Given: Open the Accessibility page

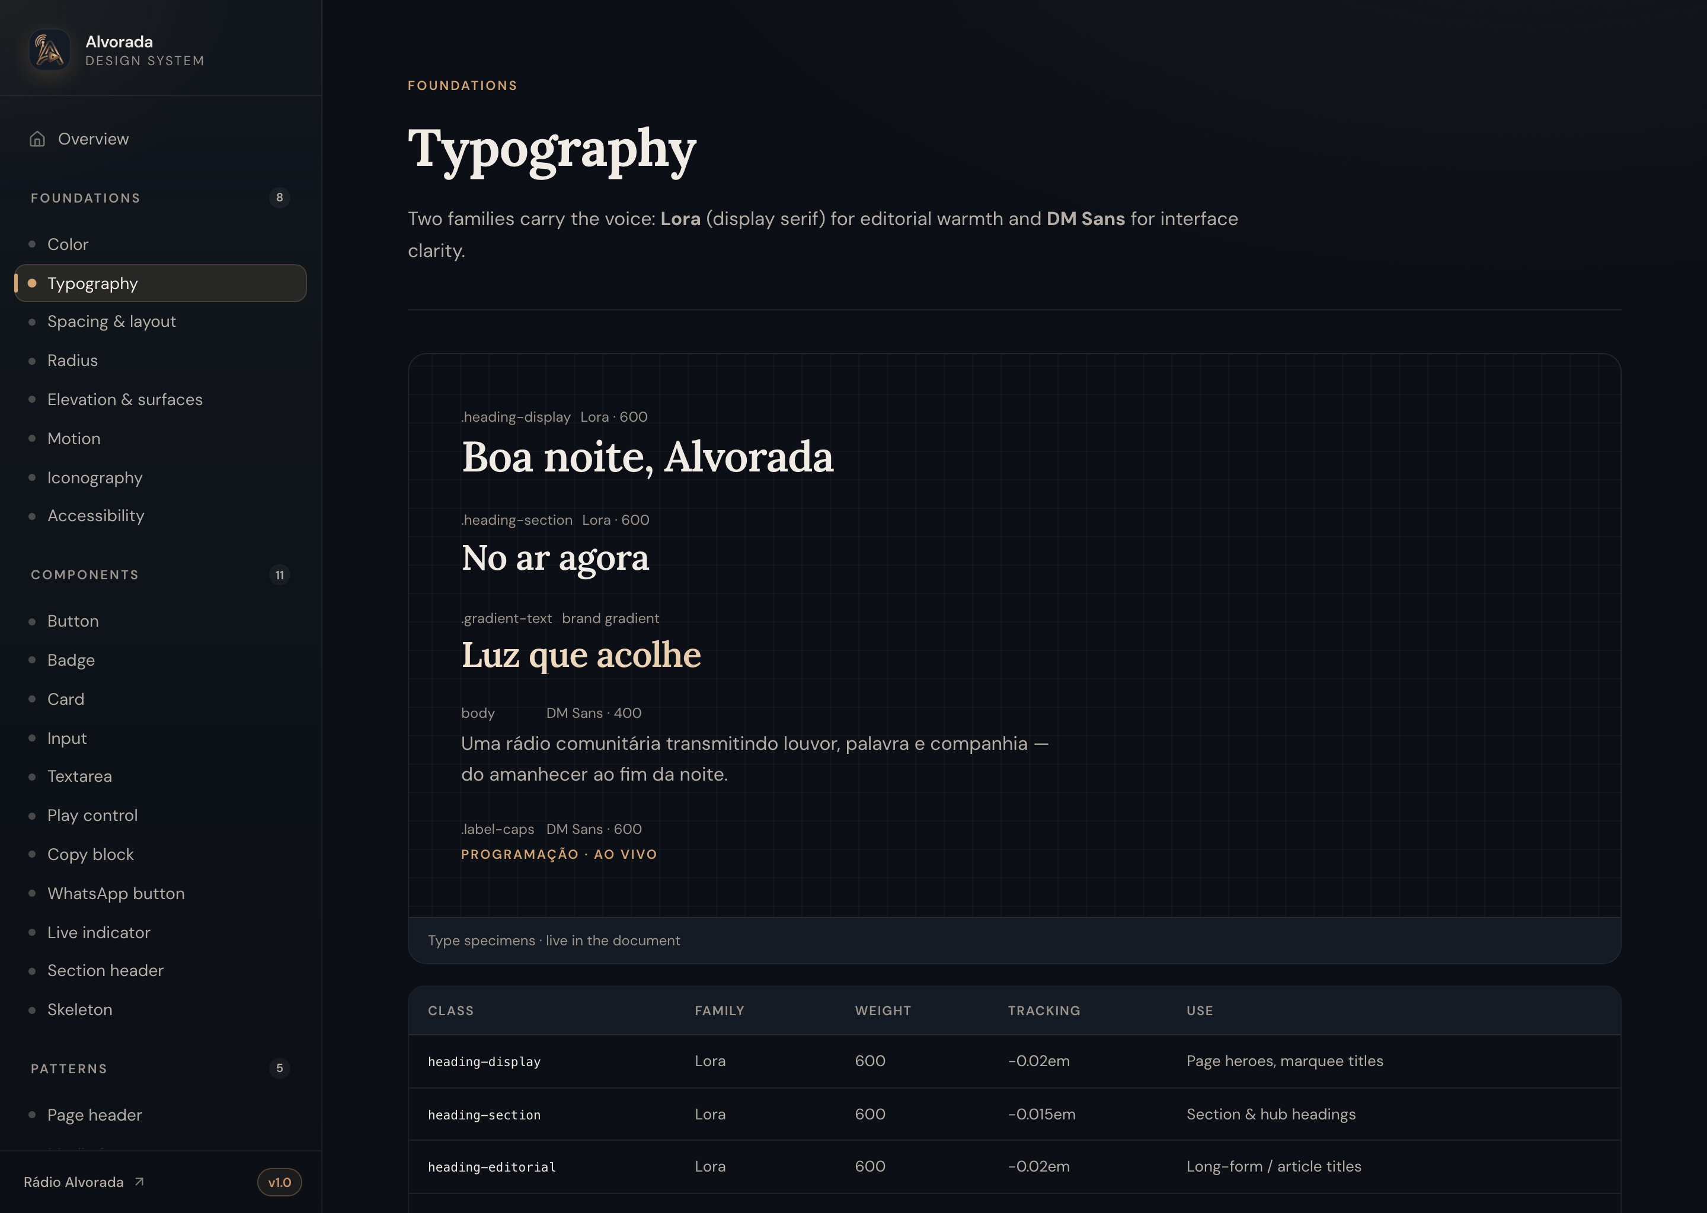Looking at the screenshot, I should [x=160, y=515].
